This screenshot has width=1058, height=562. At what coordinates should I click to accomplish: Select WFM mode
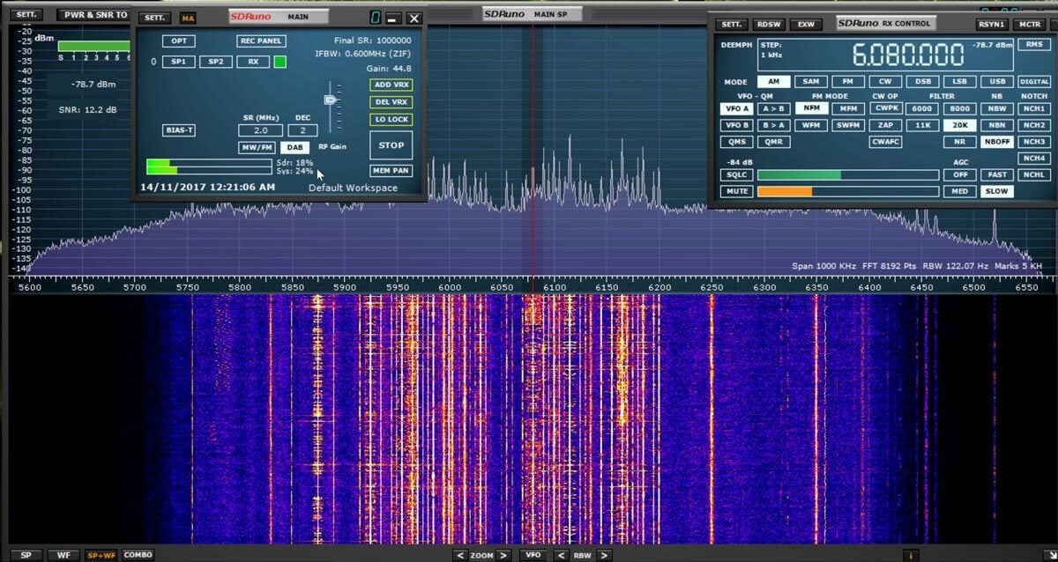tap(812, 124)
